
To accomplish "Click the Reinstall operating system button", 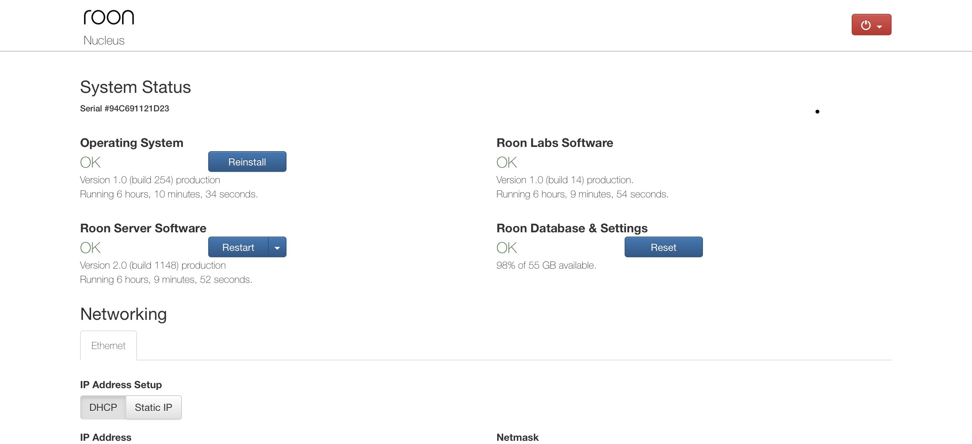I will (x=247, y=162).
